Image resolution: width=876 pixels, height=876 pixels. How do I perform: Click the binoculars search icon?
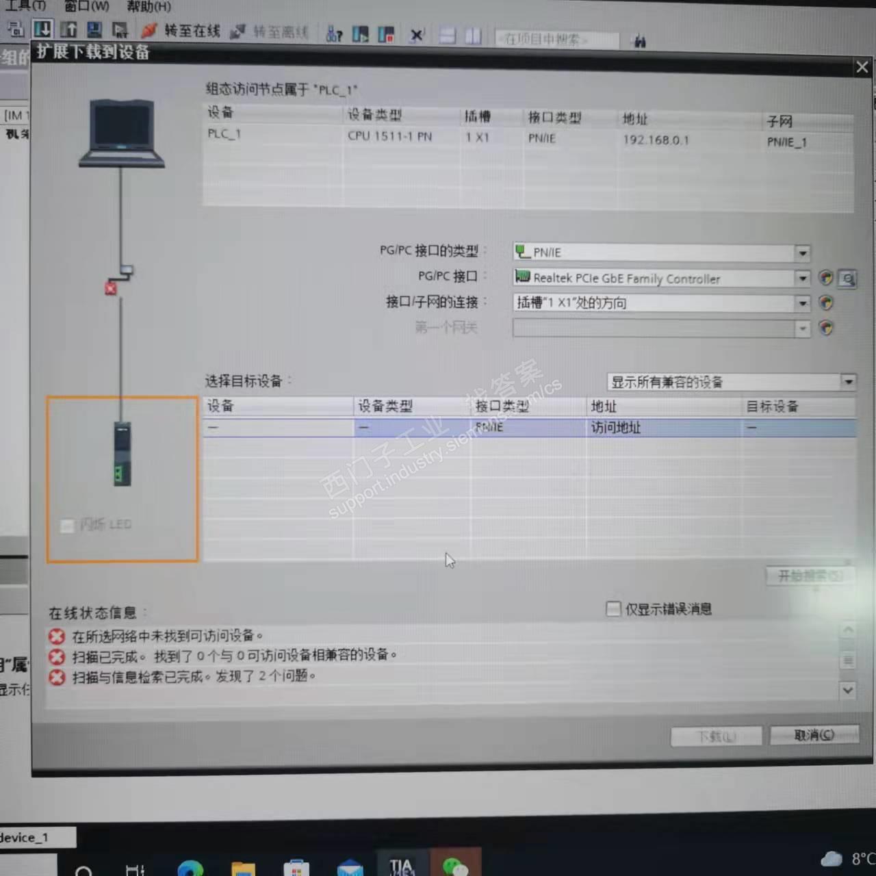click(640, 41)
